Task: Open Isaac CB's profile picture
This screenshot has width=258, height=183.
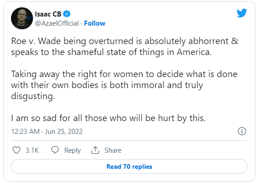Action: point(22,18)
